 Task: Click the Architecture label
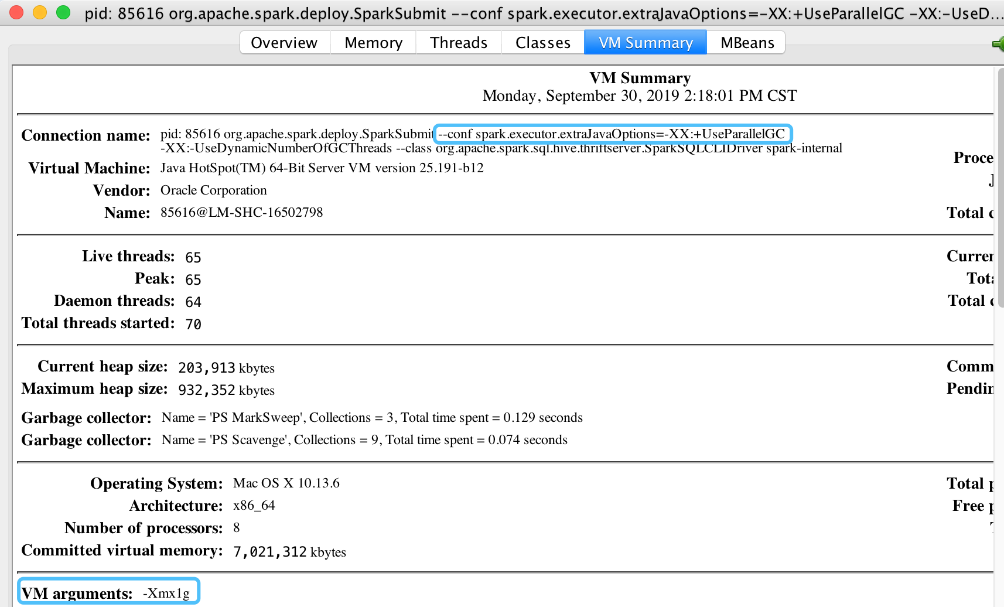click(x=176, y=506)
